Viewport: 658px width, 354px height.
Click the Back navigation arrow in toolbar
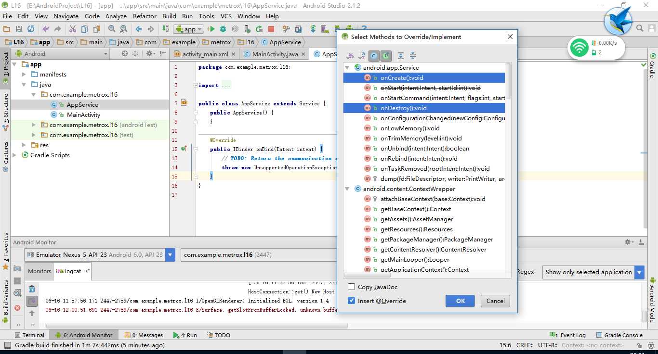point(139,29)
